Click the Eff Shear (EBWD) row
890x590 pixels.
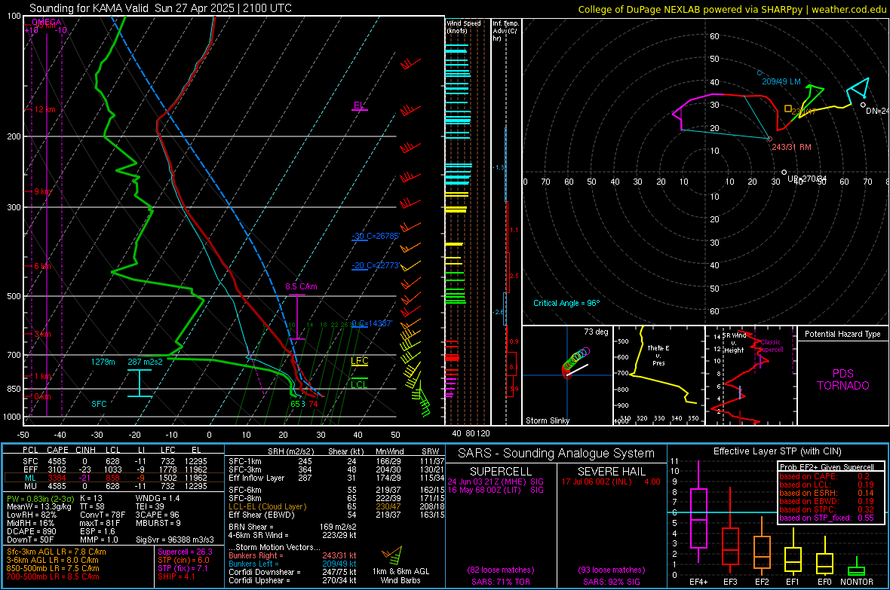(336, 515)
